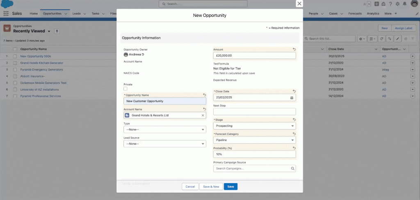
Task: Check the Pyramid Emergency Generators row checkbox
Action: [x=15, y=70]
